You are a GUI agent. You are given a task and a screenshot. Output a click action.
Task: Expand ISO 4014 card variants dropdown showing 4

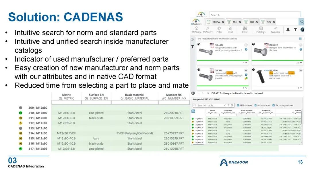click(x=245, y=63)
